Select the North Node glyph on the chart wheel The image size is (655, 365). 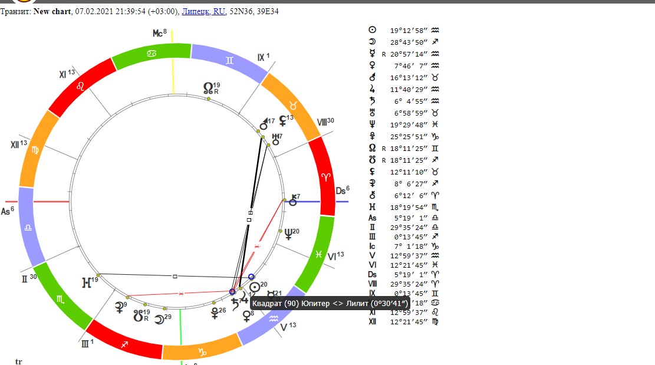208,88
